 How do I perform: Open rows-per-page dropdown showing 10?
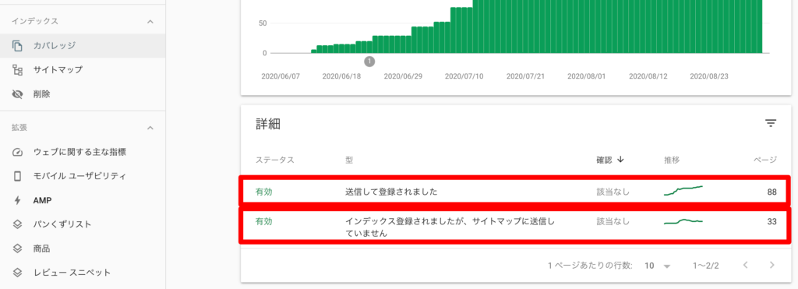(x=658, y=266)
